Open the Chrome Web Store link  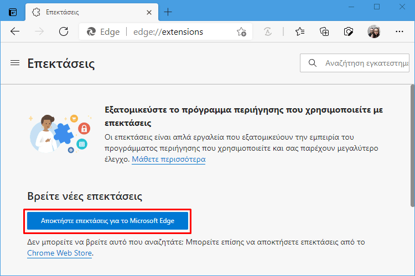[60, 253]
